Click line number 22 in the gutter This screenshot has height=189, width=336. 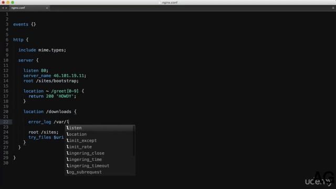click(6, 122)
